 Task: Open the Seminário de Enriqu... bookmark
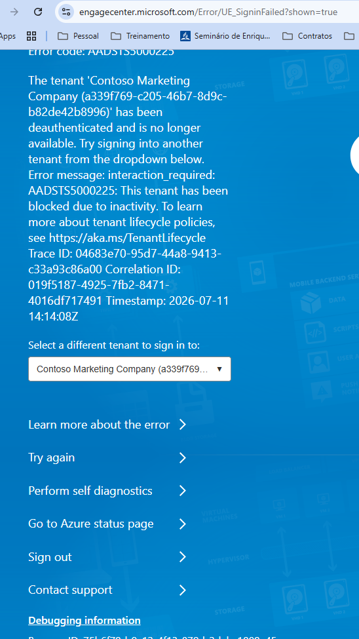(x=225, y=36)
